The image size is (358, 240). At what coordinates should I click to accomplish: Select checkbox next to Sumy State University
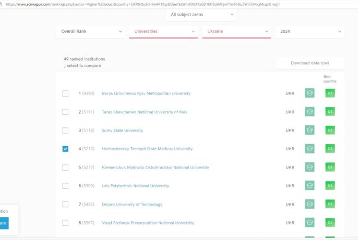[65, 130]
